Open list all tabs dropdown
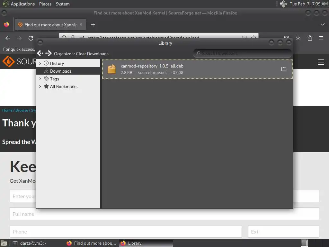The height and width of the screenshot is (247, 329). (x=323, y=24)
